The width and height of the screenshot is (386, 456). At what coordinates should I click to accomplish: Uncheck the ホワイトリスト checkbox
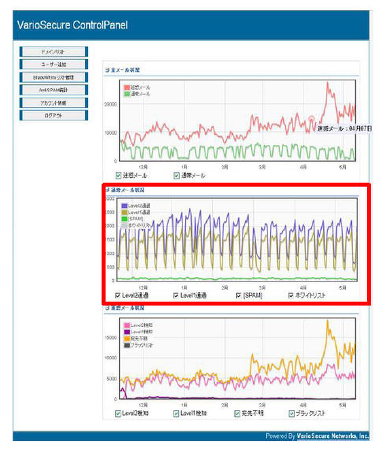coord(290,295)
